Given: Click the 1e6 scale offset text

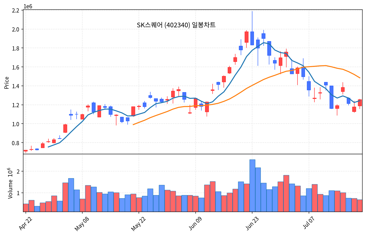Looking at the screenshot, I should pos(28,7).
